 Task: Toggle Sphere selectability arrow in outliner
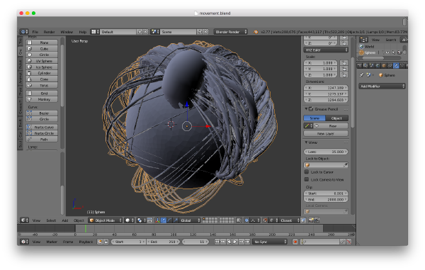(x=394, y=52)
